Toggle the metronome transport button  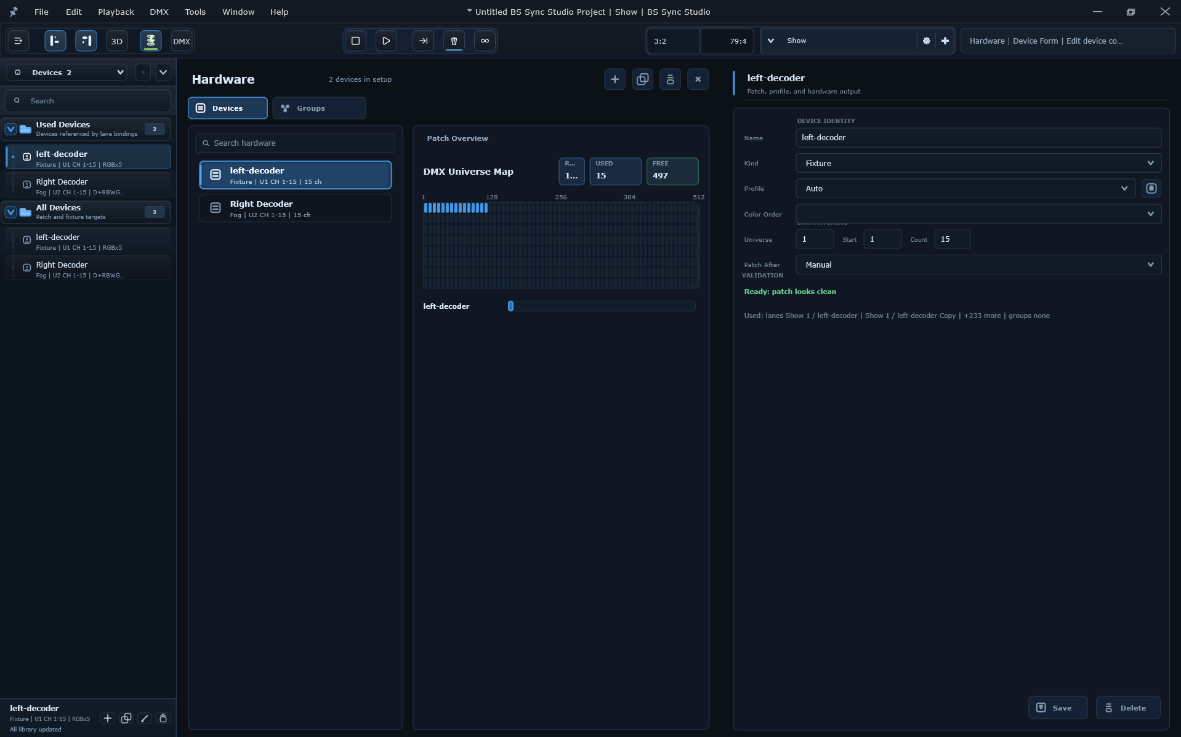(454, 41)
